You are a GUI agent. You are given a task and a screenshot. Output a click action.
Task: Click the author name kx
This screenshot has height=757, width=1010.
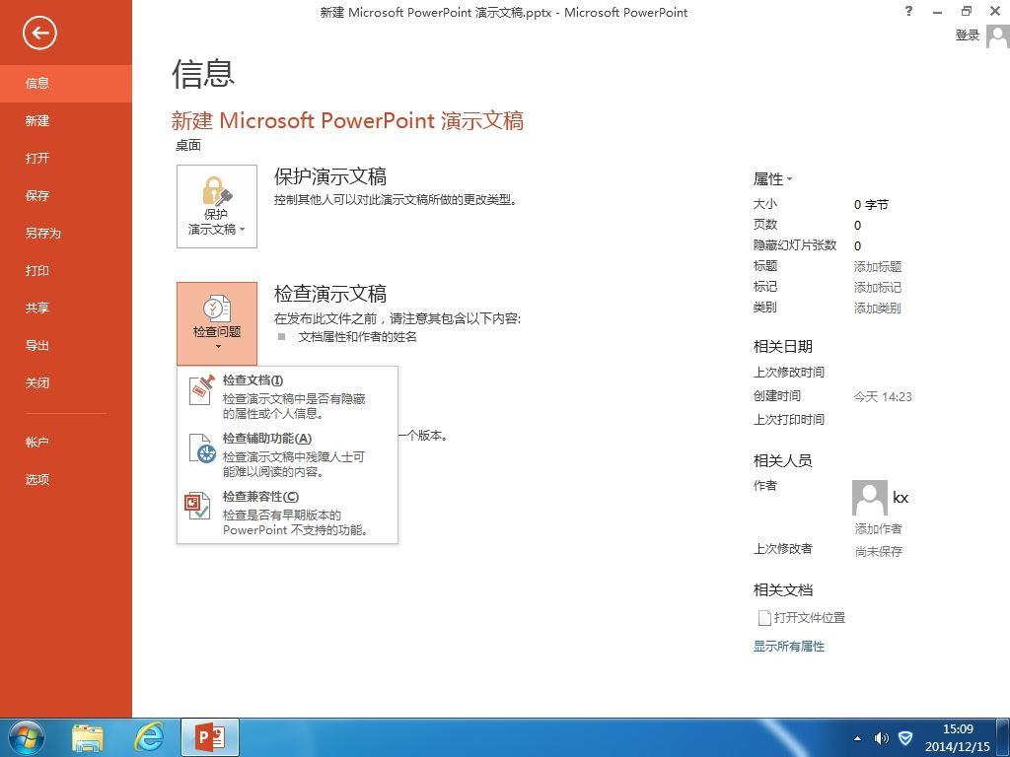[x=901, y=498]
